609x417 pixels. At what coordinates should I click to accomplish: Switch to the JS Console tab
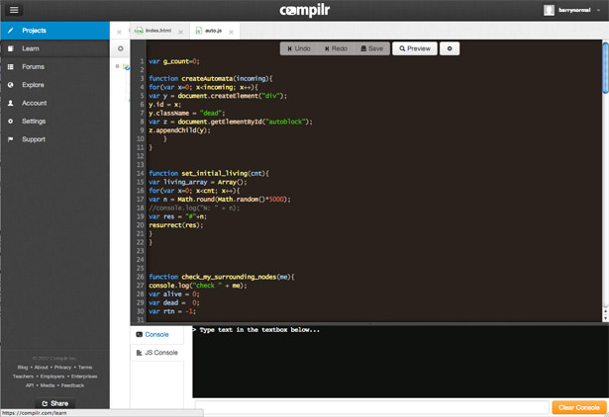click(156, 353)
